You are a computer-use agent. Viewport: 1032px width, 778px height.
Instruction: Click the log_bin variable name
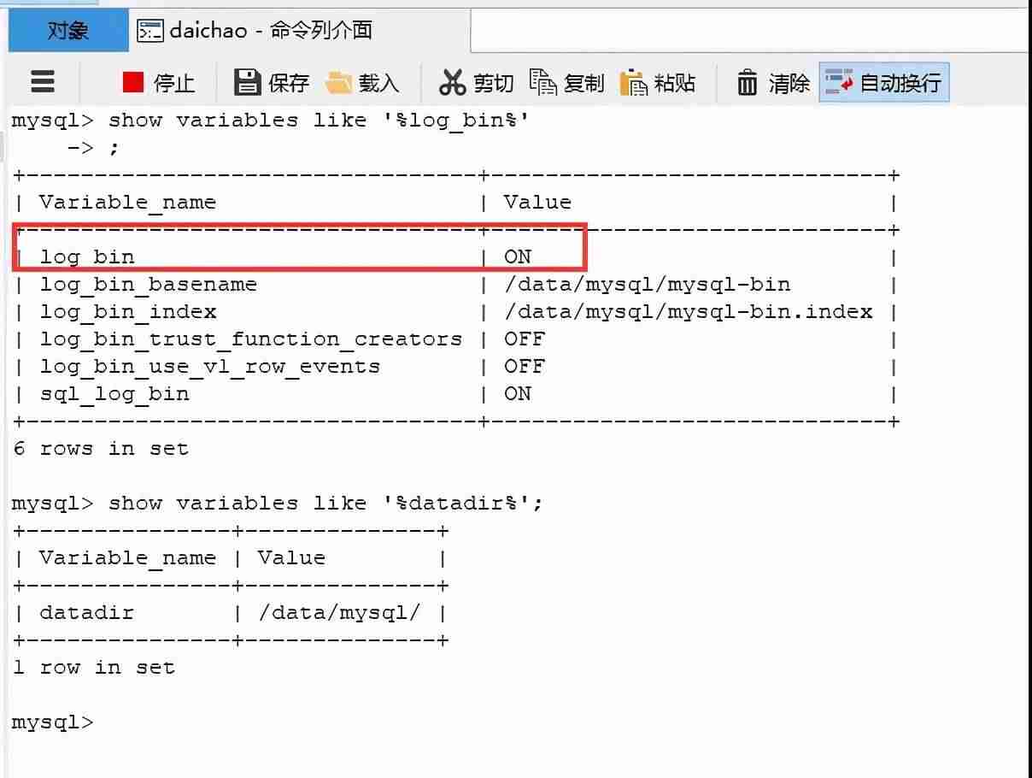tap(87, 256)
